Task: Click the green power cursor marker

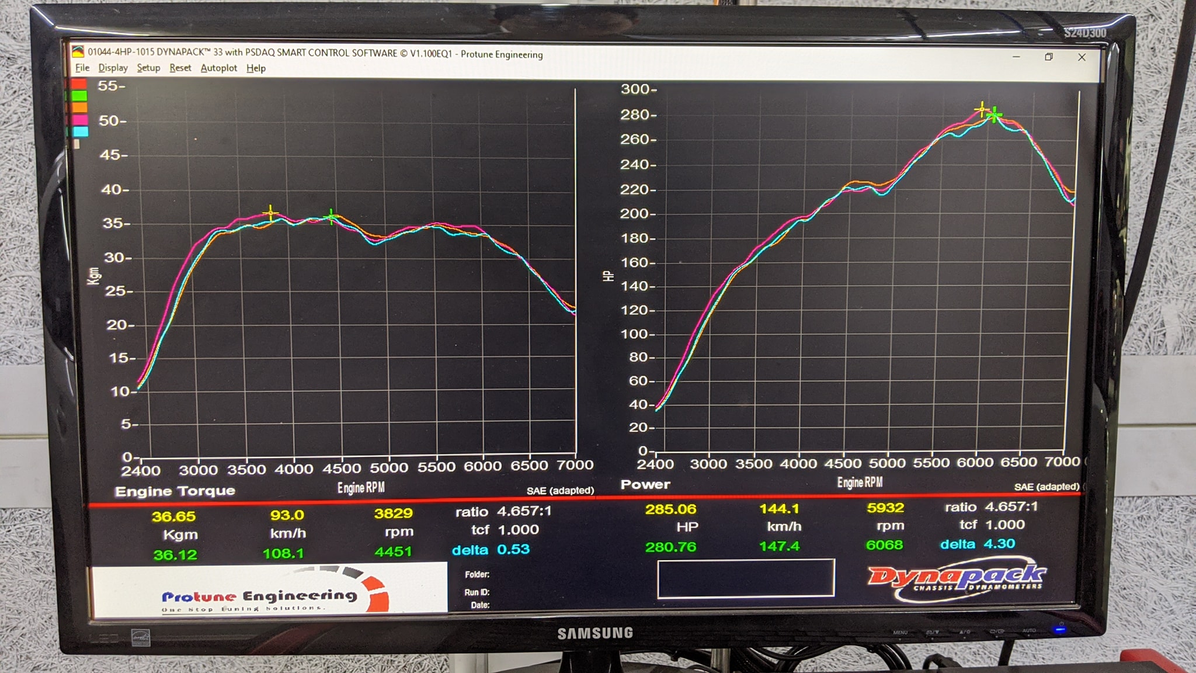Action: 994,115
